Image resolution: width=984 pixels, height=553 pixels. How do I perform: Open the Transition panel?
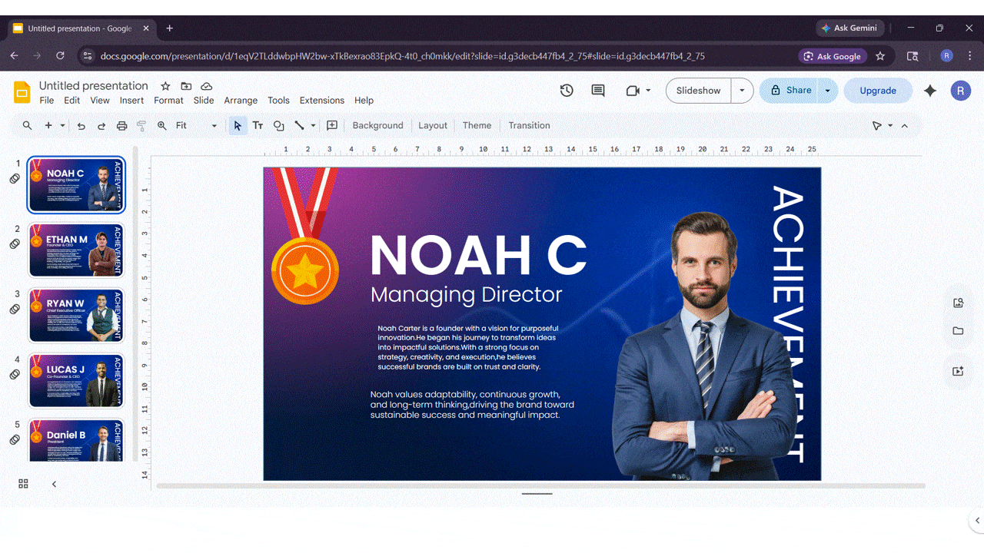(x=529, y=125)
